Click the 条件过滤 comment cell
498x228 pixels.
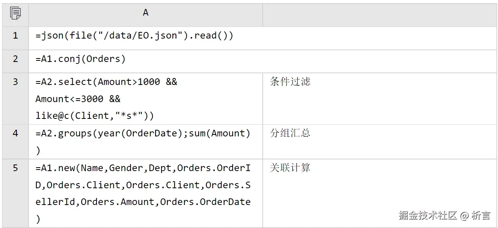tap(290, 81)
